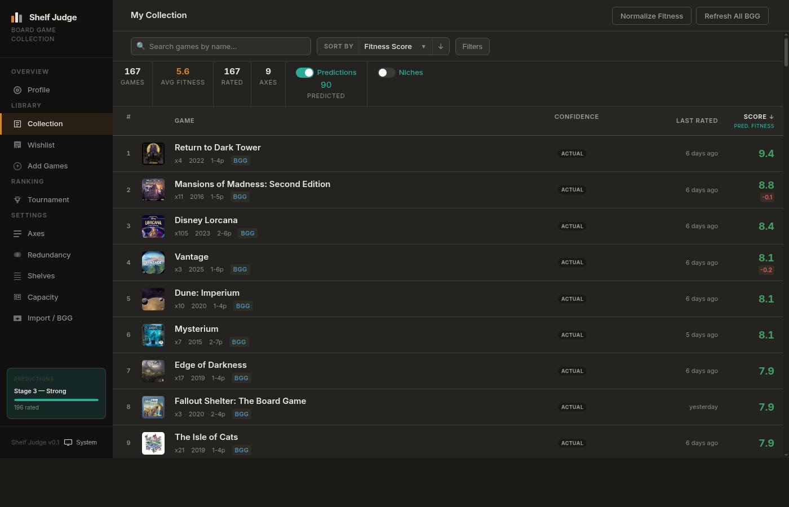
Task: Click BGG link for Disney Lorcana
Action: (248, 233)
